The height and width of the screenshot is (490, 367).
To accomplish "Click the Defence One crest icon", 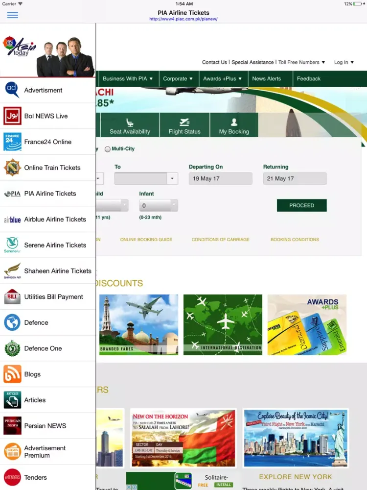I will [x=13, y=348].
